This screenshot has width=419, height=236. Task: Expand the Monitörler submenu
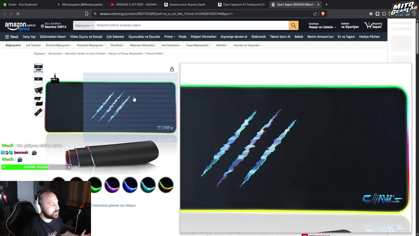pyautogui.click(x=118, y=45)
